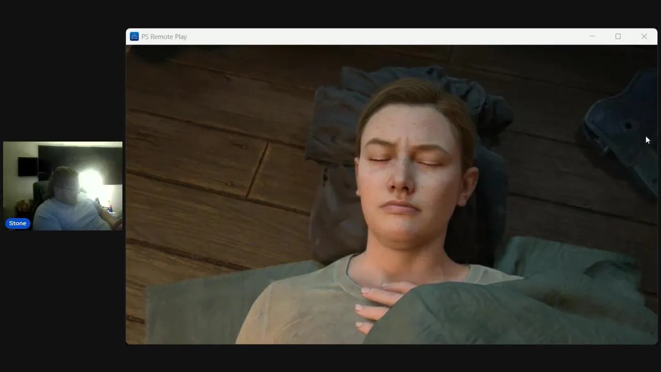Minimize the PS Remote Play window
This screenshot has height=372, width=661.
click(592, 37)
